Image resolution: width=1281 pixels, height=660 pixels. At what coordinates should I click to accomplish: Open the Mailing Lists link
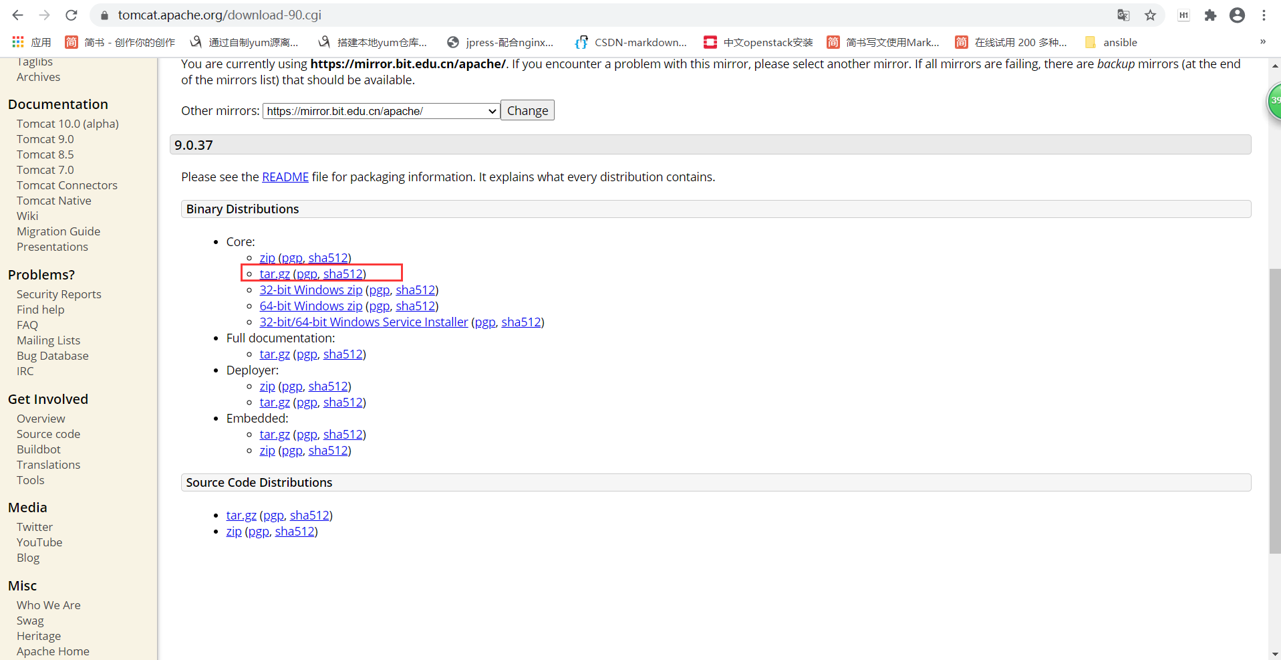coord(48,340)
